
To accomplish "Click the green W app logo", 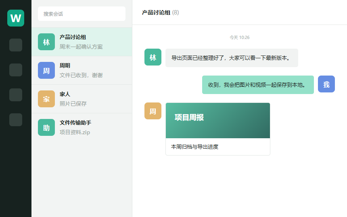I will coord(16,18).
